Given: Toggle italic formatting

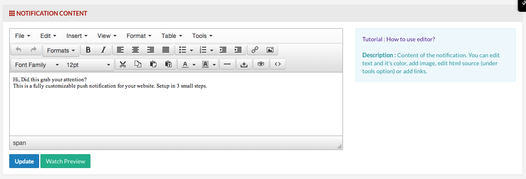Looking at the screenshot, I should click(x=104, y=50).
